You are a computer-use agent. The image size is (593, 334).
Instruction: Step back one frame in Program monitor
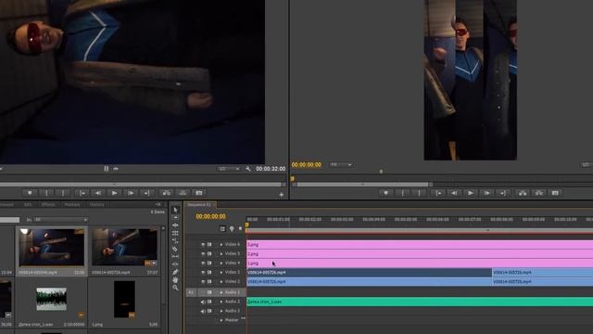(x=454, y=193)
